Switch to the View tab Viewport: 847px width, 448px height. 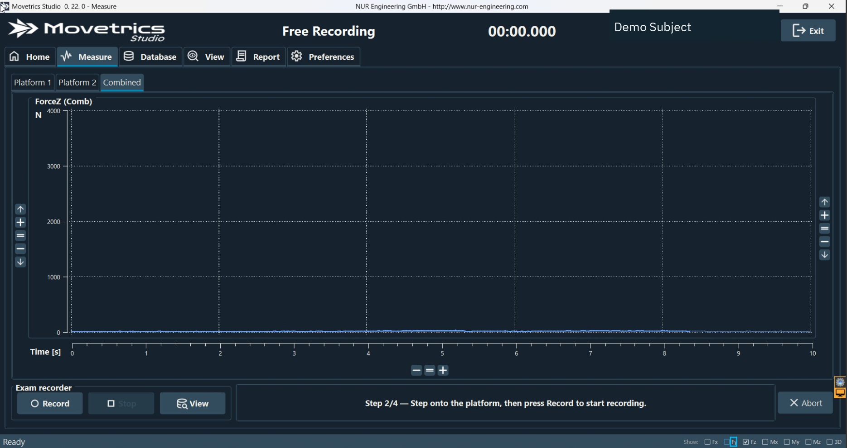(207, 57)
